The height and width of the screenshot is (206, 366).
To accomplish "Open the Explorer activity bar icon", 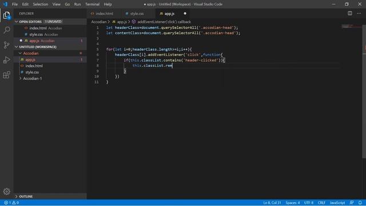I will point(7,15).
